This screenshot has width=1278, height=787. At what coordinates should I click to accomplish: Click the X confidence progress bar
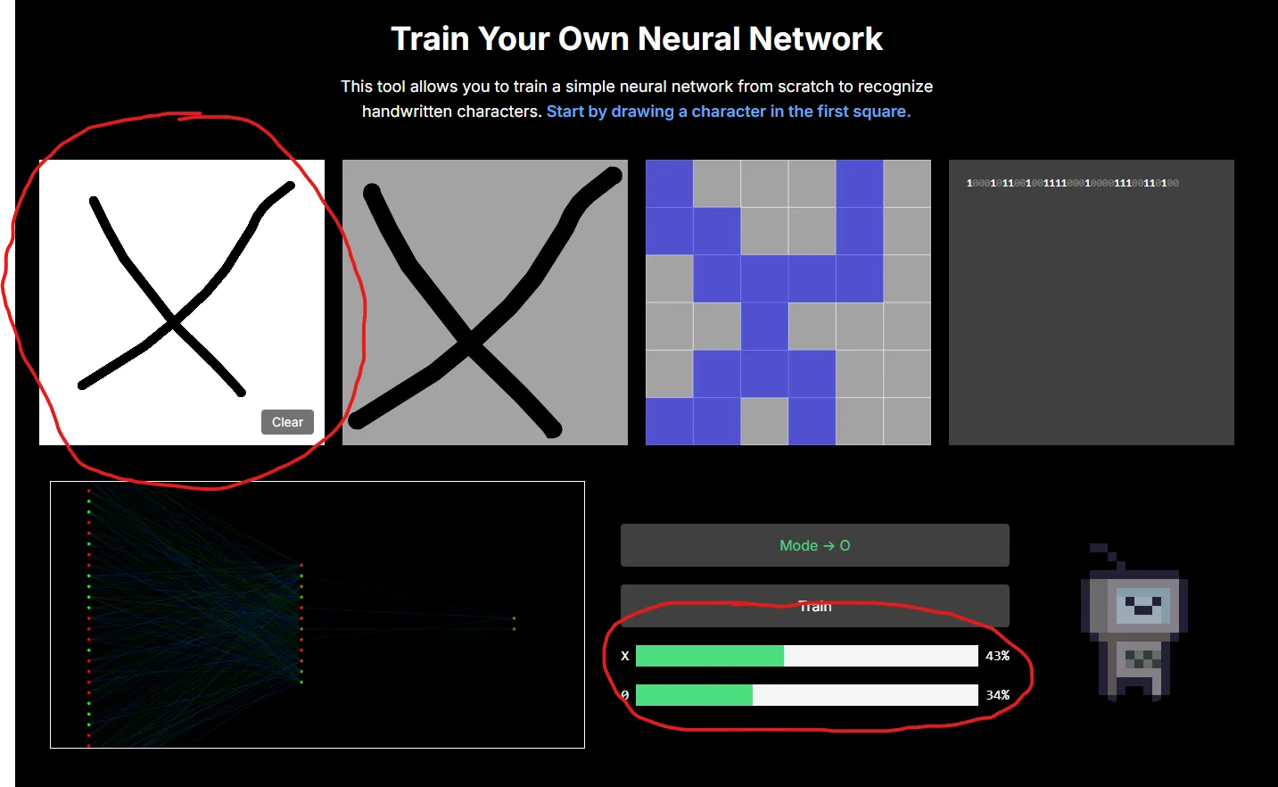point(806,656)
